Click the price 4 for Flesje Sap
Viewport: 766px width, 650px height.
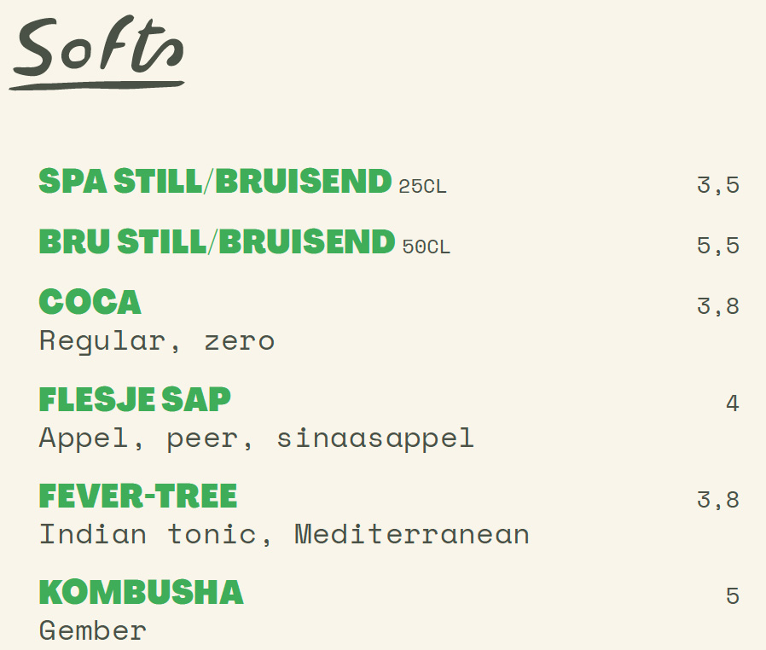[x=732, y=403]
